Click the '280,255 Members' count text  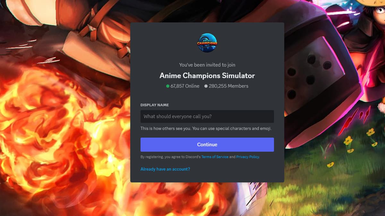(x=228, y=86)
